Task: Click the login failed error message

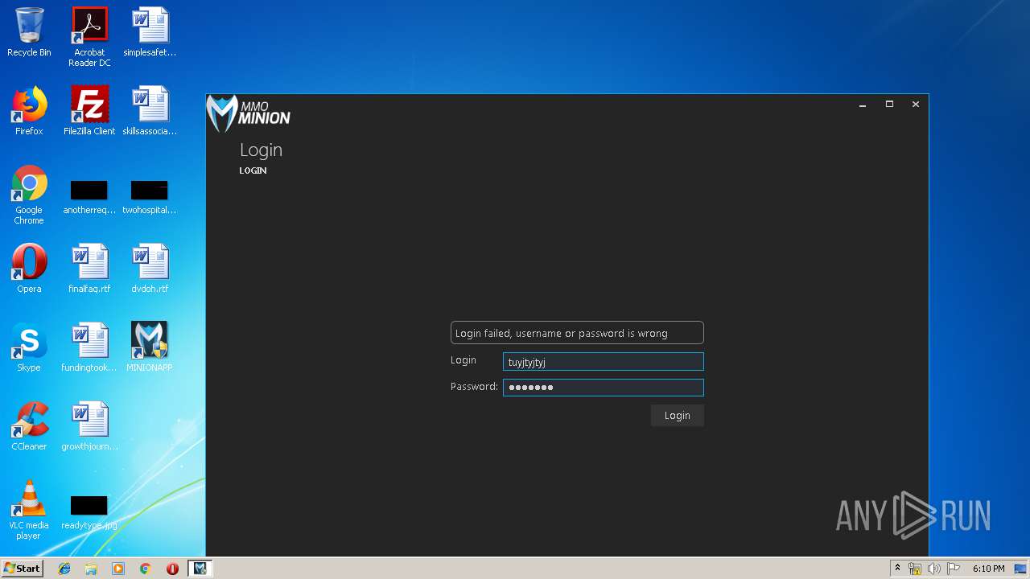Action: [577, 333]
